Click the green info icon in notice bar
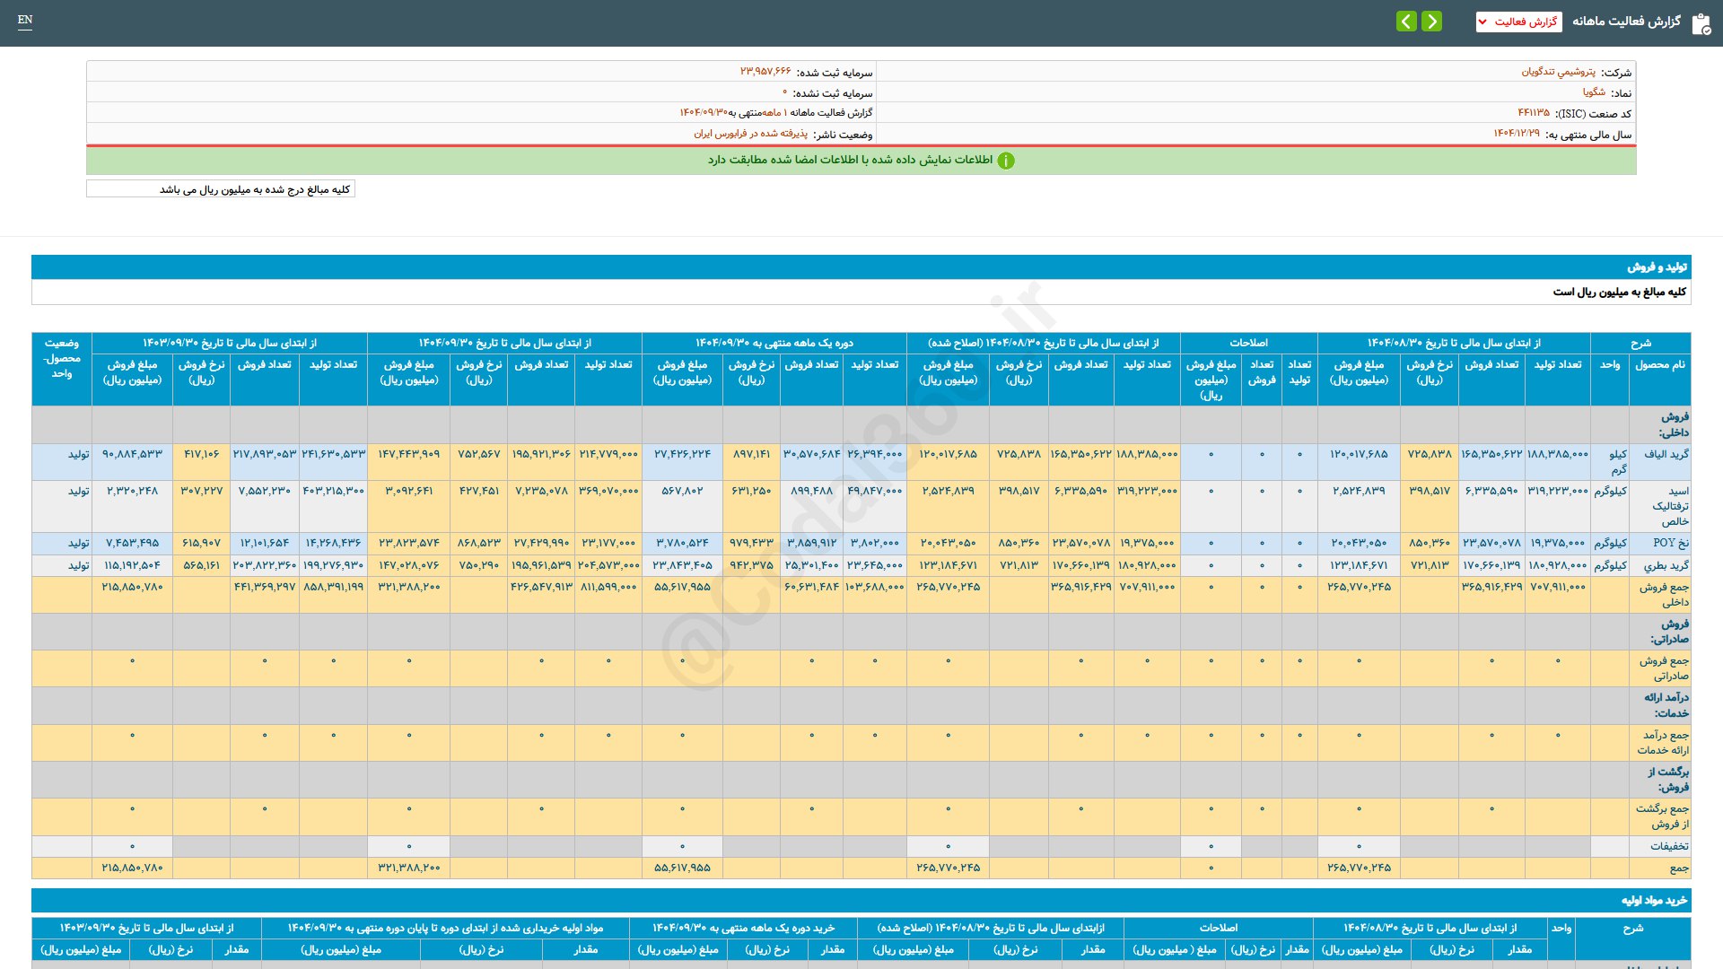 [1006, 161]
